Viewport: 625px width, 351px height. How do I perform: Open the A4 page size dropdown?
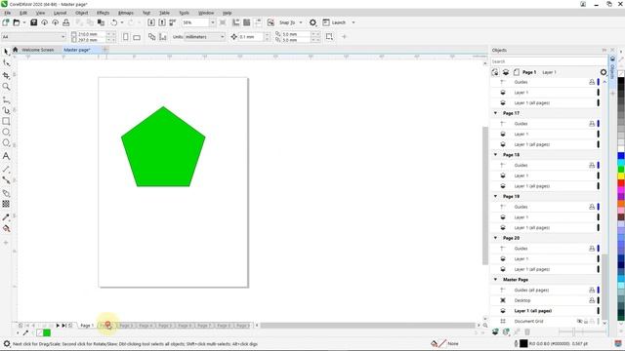[x=62, y=37]
